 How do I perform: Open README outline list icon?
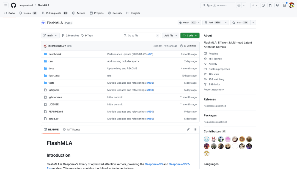click(195, 129)
